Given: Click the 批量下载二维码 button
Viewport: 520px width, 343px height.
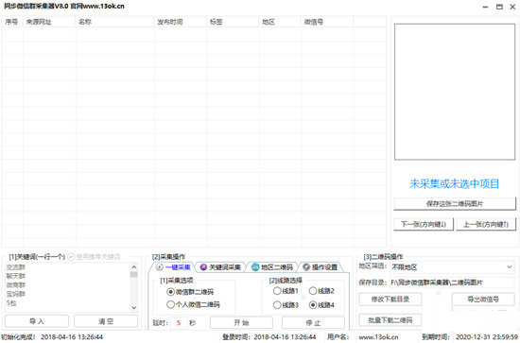Looking at the screenshot, I should point(390,320).
